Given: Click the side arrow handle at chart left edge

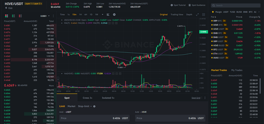Looking at the screenshot, I should tap(58, 79).
